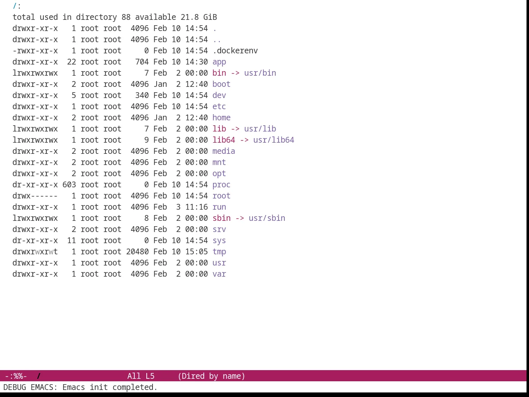Image resolution: width=529 pixels, height=397 pixels.
Task: Click the '/' buffer name in mode line
Action: point(39,376)
